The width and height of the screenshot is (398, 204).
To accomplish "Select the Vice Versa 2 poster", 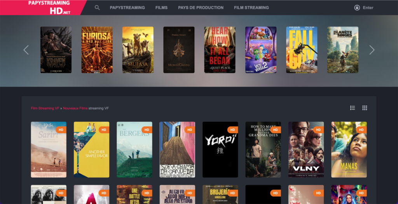I will 260,50.
